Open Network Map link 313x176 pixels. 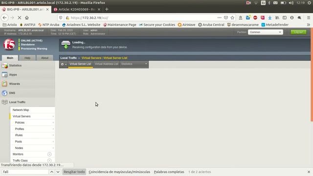pyautogui.click(x=21, y=110)
